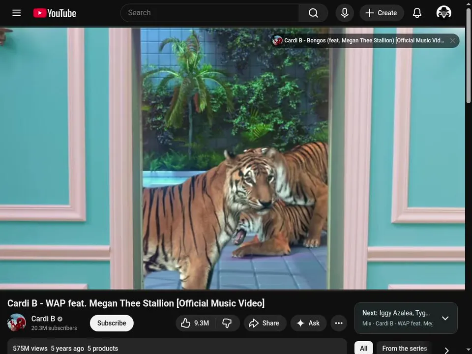The width and height of the screenshot is (472, 354).
Task: Open Cardi B channel avatar
Action: (x=17, y=323)
